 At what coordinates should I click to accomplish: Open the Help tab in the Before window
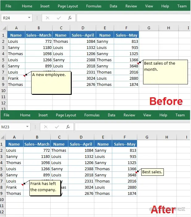(165, 6)
